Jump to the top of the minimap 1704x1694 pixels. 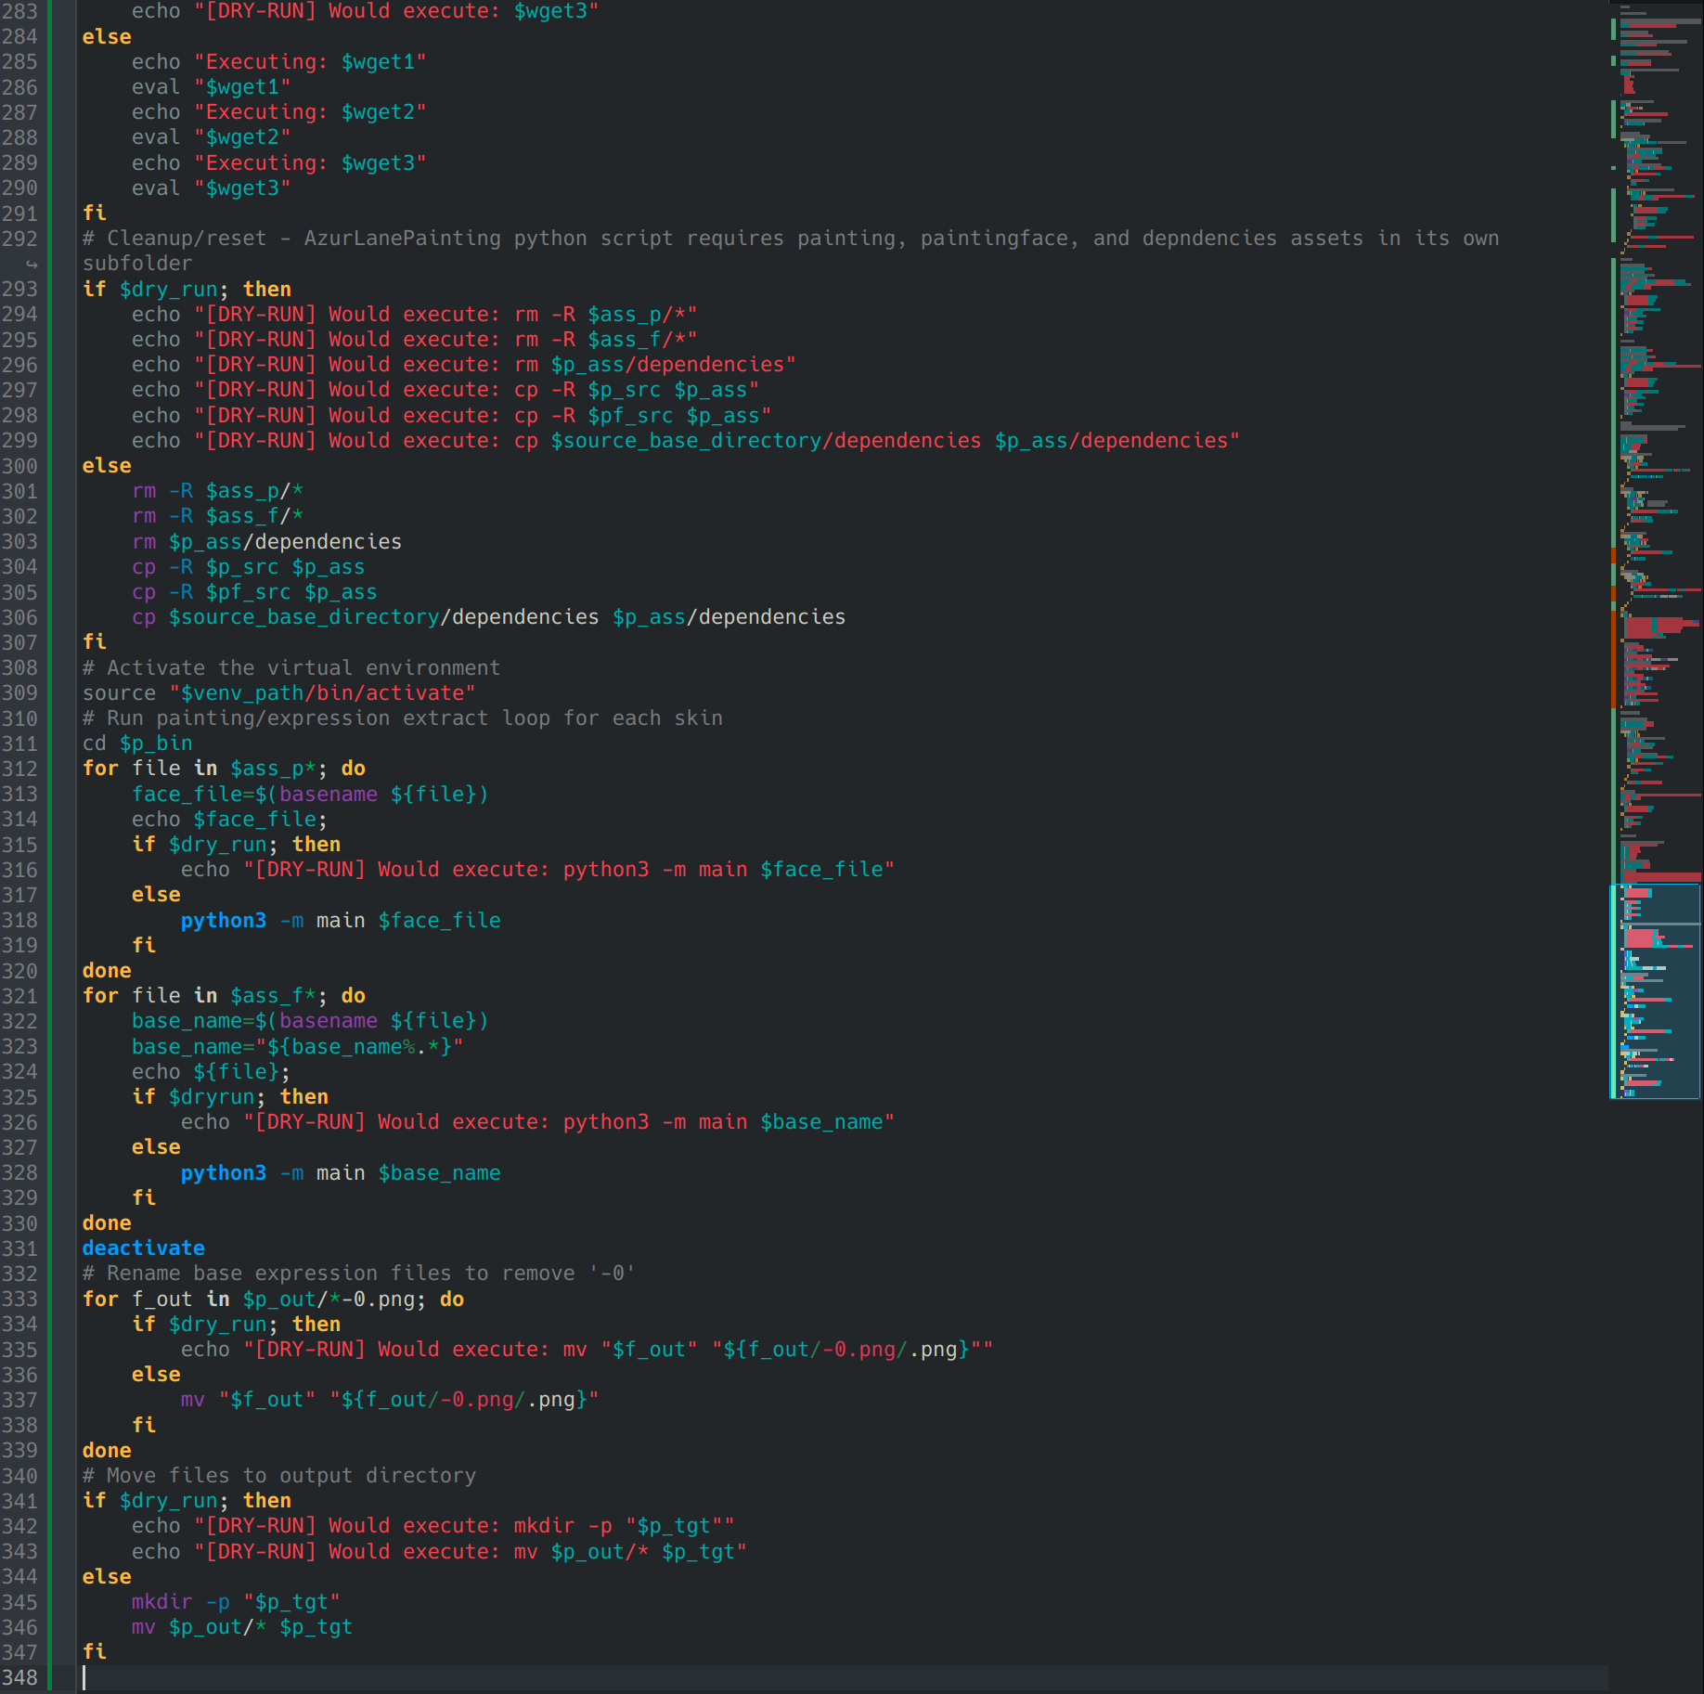(1656, 6)
